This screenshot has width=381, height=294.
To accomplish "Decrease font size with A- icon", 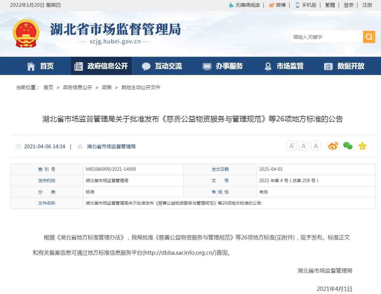I will point(304,146).
